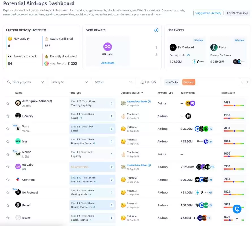
Task: Click the Recall project logo icon
Action: coord(18,205)
